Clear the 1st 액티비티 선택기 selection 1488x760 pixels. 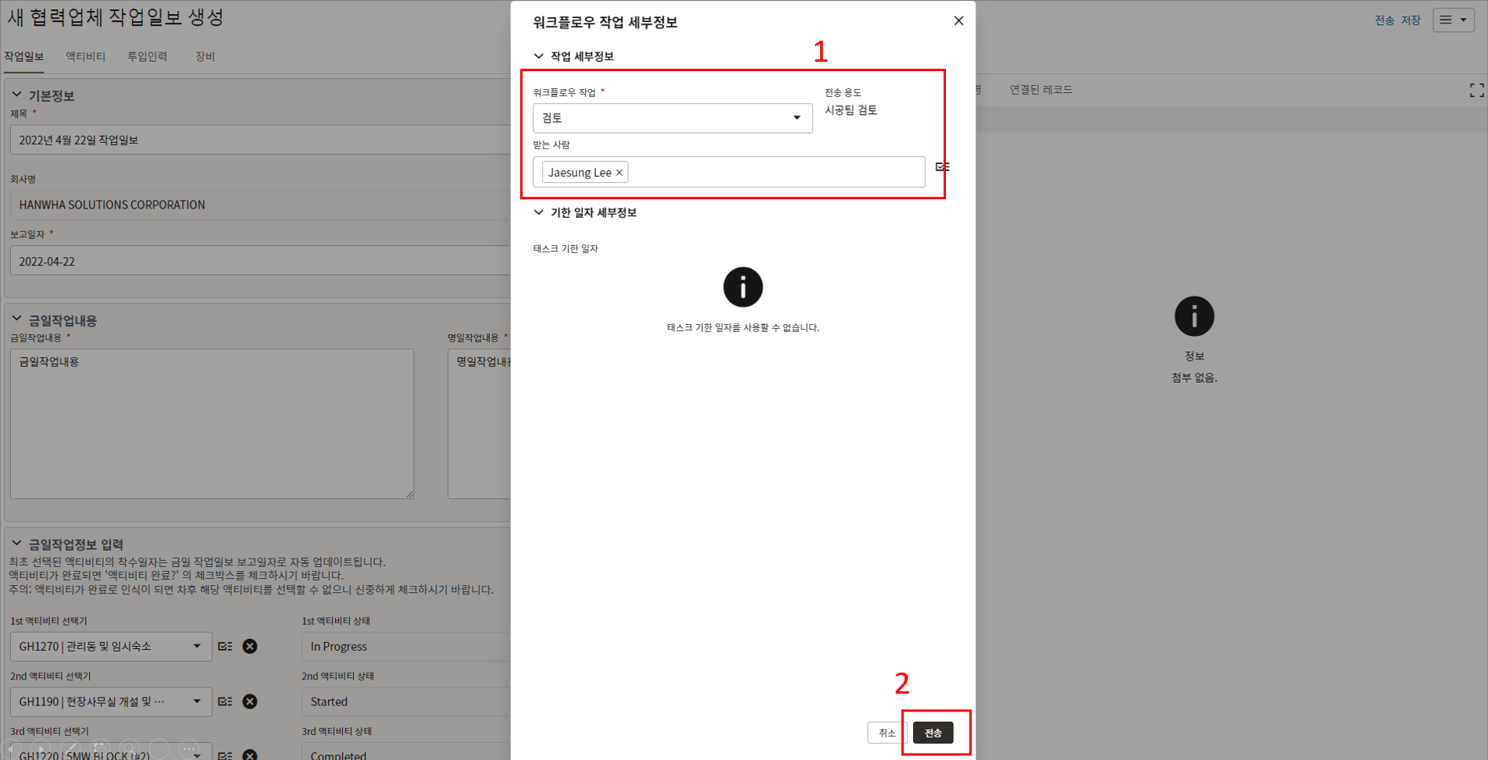[250, 647]
